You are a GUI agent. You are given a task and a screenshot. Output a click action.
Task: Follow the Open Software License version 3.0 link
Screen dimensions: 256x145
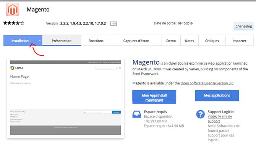(x=207, y=83)
